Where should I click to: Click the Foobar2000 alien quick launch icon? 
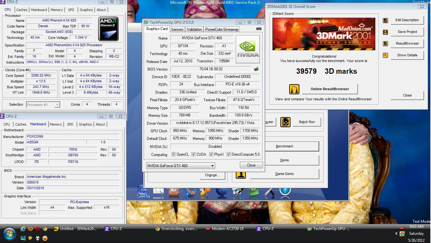(x=38, y=238)
